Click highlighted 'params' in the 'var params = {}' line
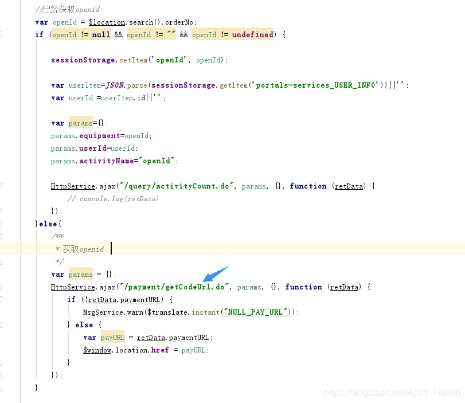 tap(81, 274)
